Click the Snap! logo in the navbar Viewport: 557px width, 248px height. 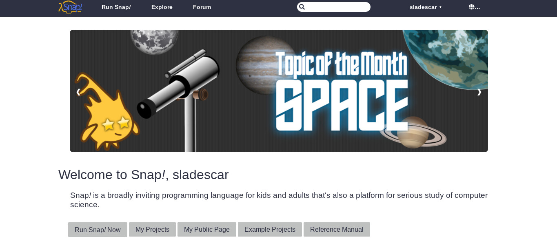[x=71, y=7]
